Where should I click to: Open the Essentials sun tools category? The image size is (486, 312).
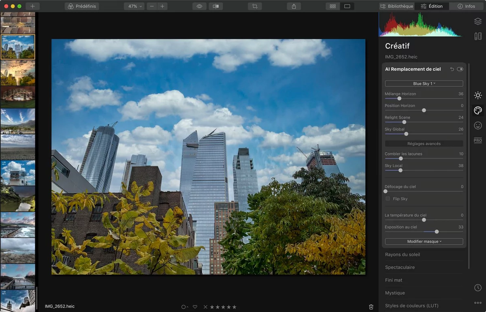(478, 96)
